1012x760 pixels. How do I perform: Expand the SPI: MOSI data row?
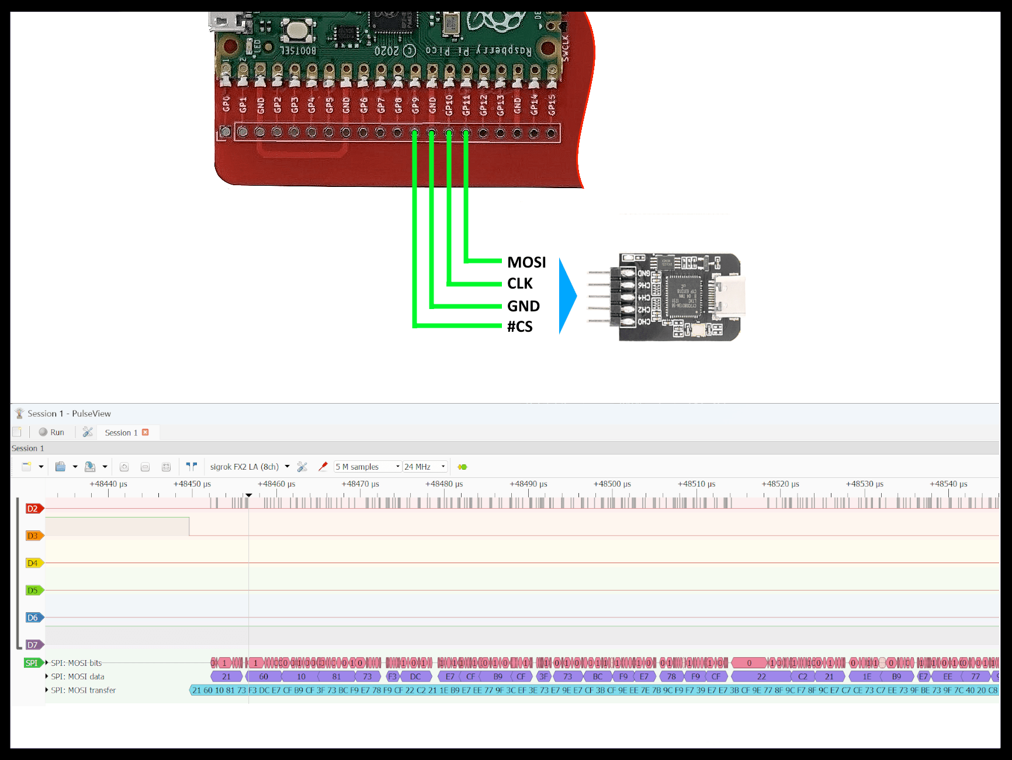[47, 676]
